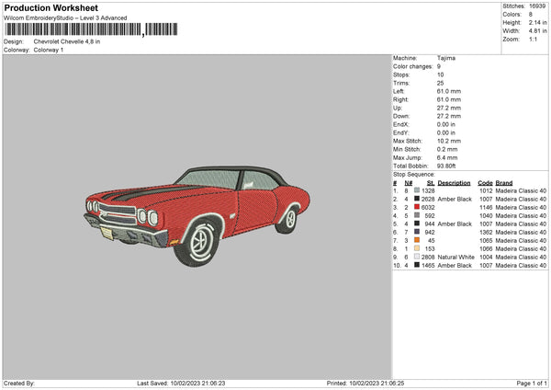Click the N# column header

point(409,183)
